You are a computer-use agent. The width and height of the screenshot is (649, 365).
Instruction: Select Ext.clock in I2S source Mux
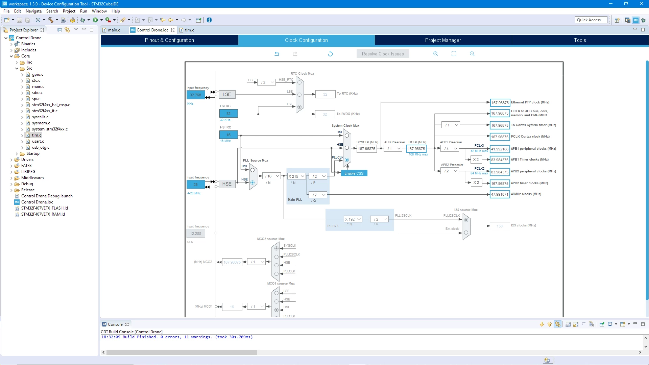[x=466, y=233]
